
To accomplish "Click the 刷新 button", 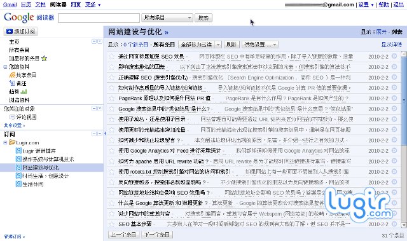I will [231, 45].
